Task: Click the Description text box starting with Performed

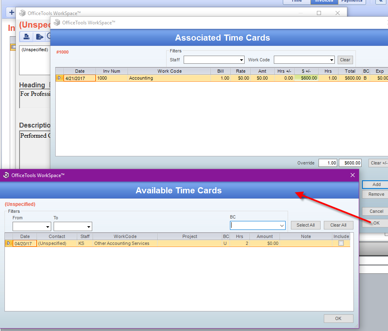Action: pyautogui.click(x=35, y=150)
